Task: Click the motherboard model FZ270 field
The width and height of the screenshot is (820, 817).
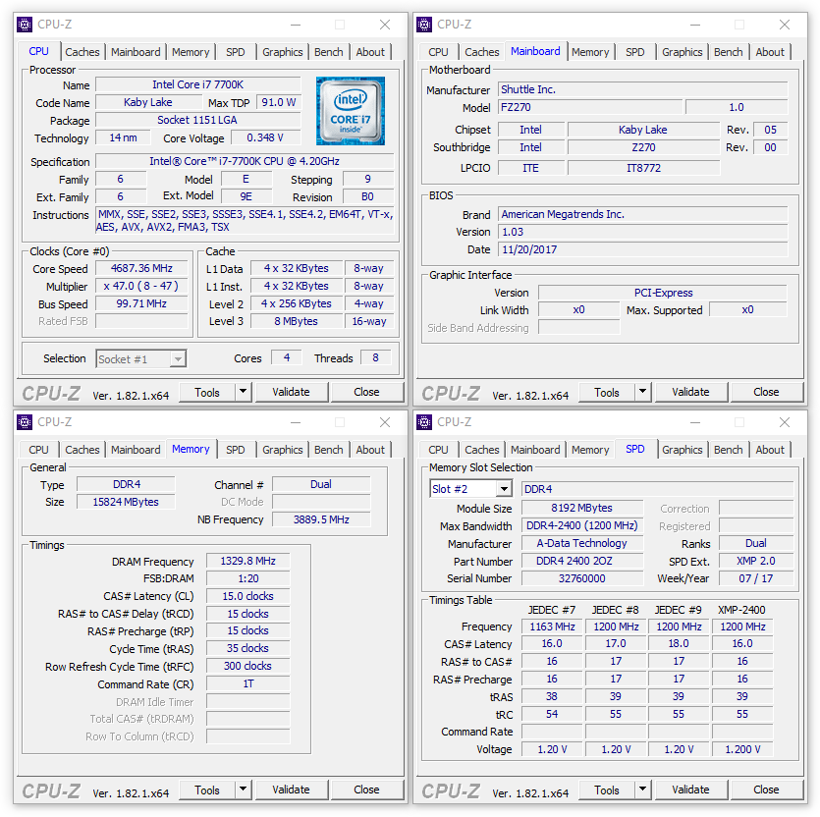Action: (x=590, y=107)
